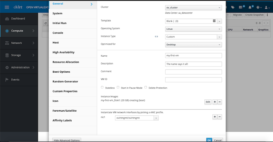Viewport: 273px width, 142px height.
Task: Open the kebab more-actions menu
Action: click(267, 15)
